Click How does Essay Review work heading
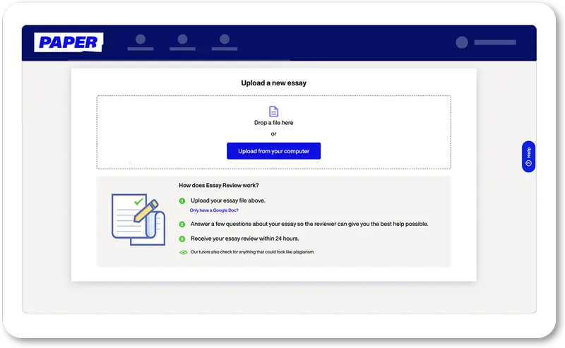 (x=219, y=185)
